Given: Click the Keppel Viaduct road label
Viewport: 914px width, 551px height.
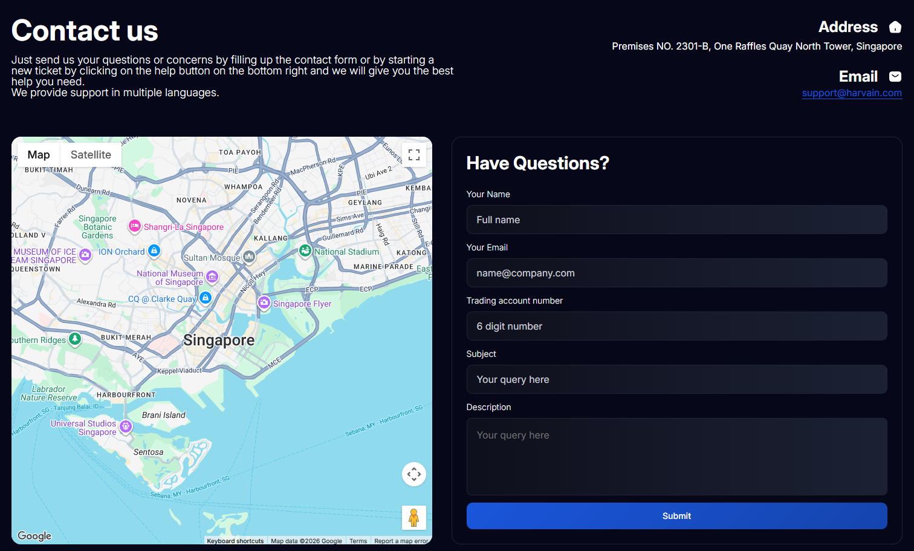Looking at the screenshot, I should coord(180,371).
